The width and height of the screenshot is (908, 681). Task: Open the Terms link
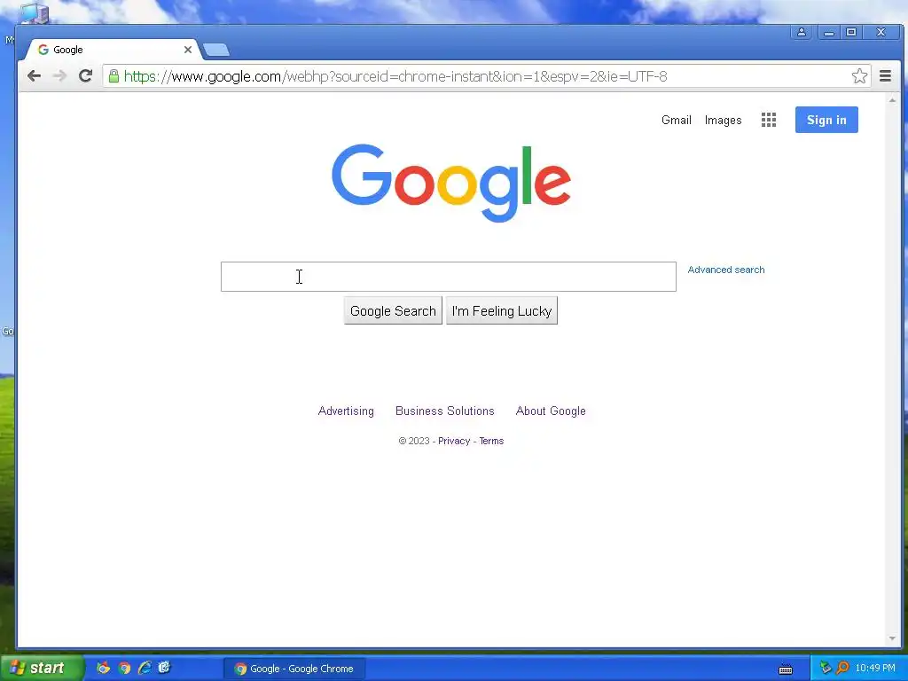click(491, 441)
